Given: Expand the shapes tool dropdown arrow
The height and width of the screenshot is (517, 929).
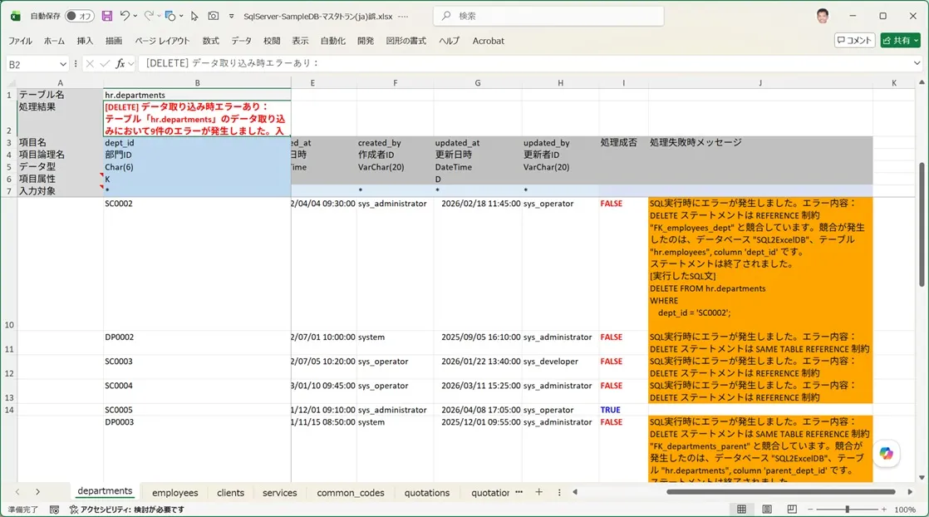Looking at the screenshot, I should [x=180, y=16].
